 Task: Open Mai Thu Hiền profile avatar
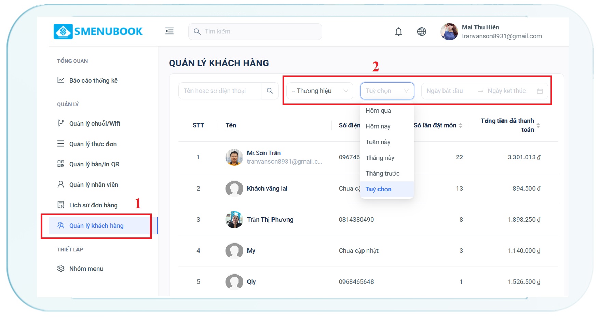click(449, 32)
